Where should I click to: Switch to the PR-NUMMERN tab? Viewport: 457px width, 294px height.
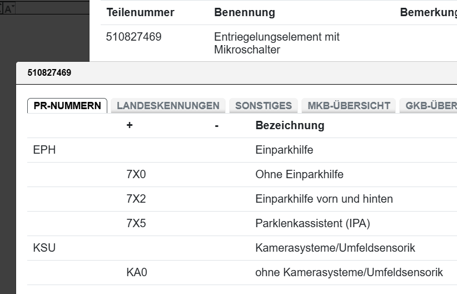(67, 106)
